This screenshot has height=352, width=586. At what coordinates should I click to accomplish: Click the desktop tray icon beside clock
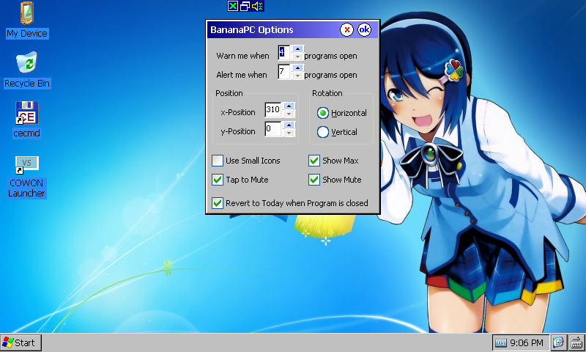(x=558, y=342)
